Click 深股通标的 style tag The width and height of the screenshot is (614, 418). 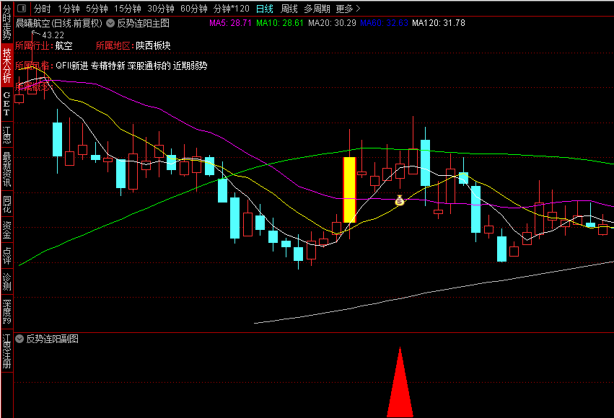[x=149, y=66]
